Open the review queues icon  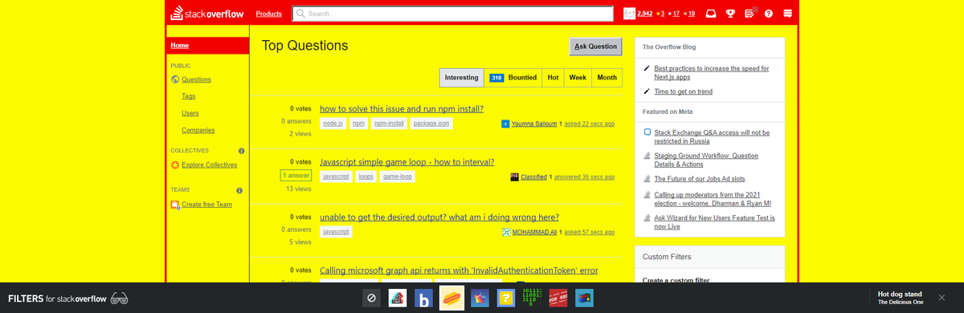750,14
